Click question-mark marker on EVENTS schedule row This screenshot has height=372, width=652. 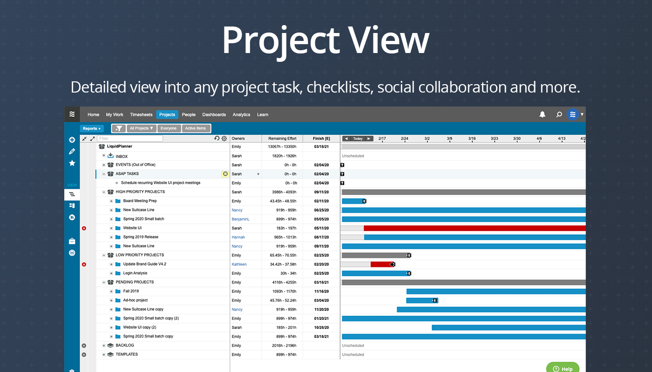[x=342, y=165]
